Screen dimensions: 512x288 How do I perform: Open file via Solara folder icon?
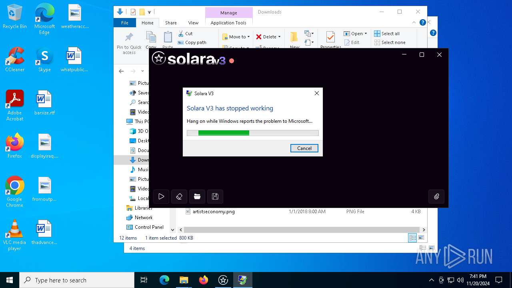[197, 196]
